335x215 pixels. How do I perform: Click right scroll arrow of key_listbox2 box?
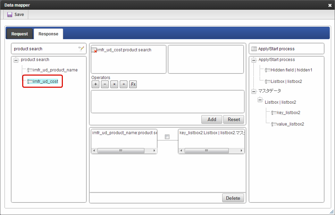(x=241, y=151)
